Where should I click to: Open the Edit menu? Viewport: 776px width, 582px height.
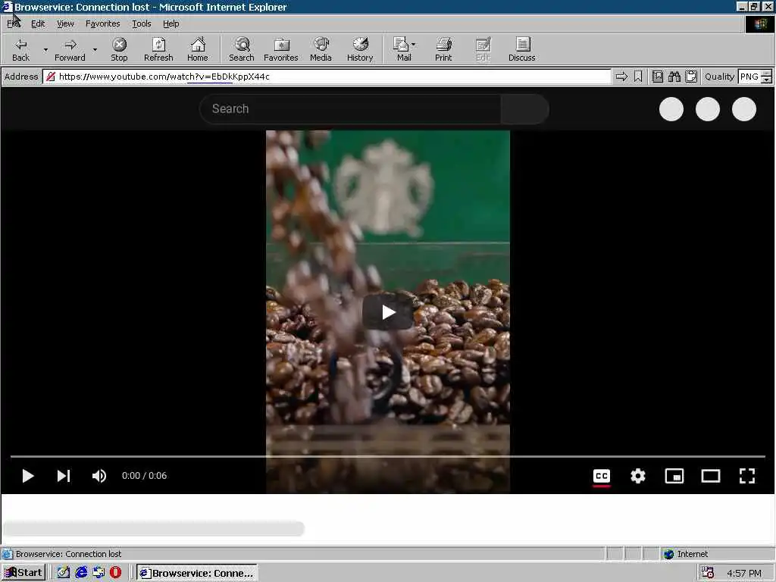38,23
